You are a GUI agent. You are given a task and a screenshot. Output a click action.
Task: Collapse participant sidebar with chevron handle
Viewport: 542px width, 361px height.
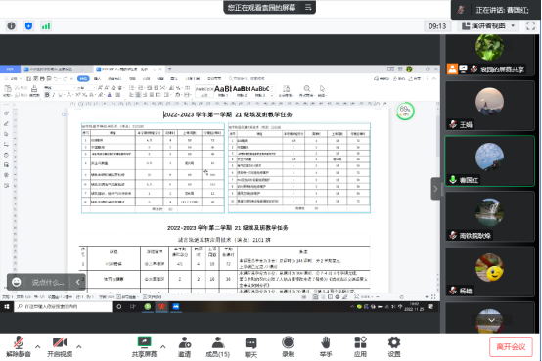tap(435, 189)
